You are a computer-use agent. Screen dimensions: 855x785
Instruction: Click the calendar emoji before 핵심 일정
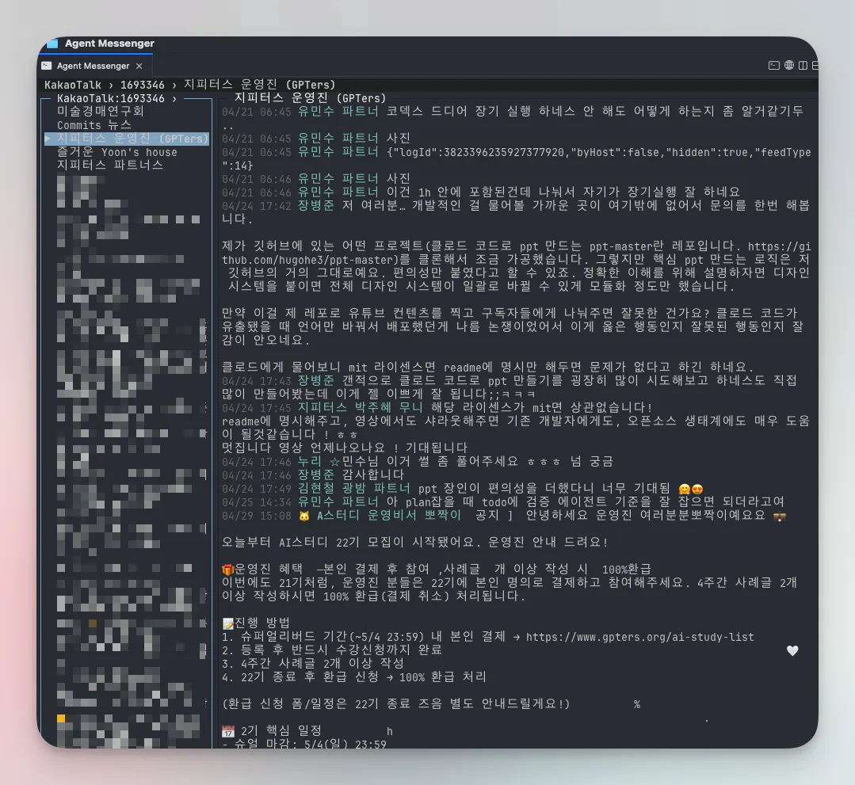pyautogui.click(x=228, y=731)
